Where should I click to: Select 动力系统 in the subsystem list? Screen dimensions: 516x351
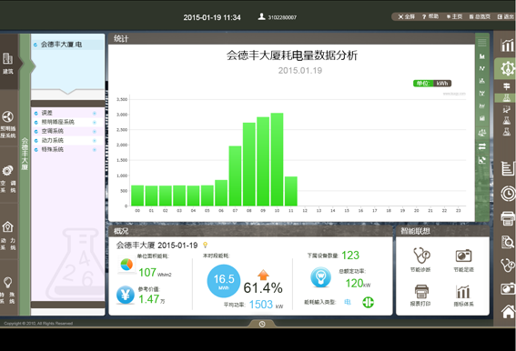point(52,140)
